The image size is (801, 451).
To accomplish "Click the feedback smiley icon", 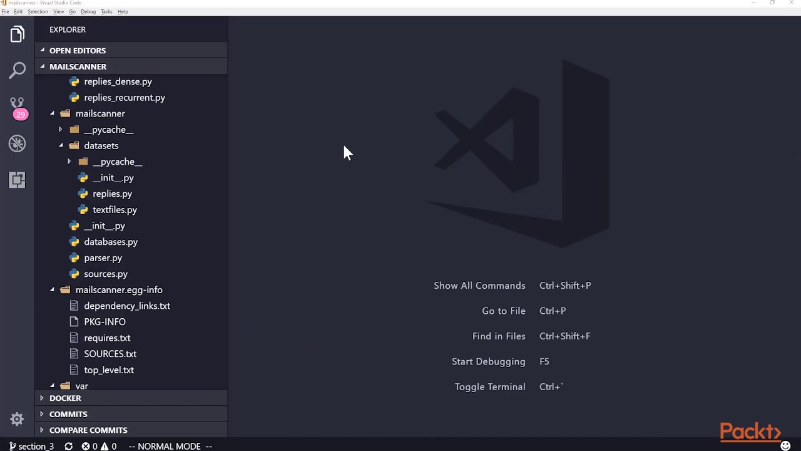I will pos(785,446).
